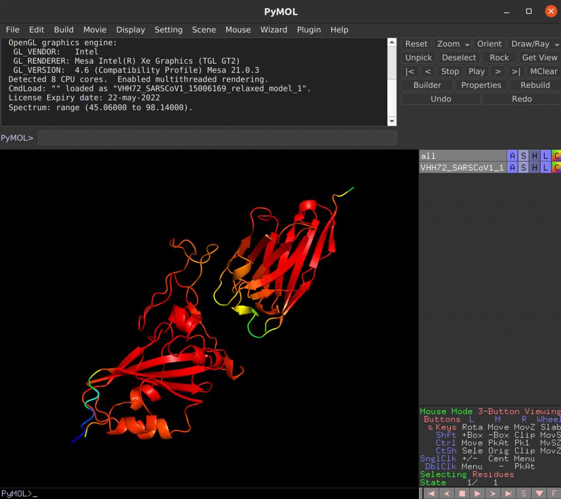Toggle visibility of VHH72_SARSCoV1_1 object name
The image size is (561, 499).
[462, 168]
